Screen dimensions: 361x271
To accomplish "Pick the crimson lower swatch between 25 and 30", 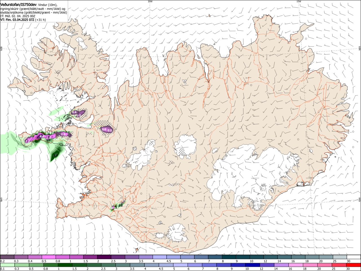I will tap(339, 265).
